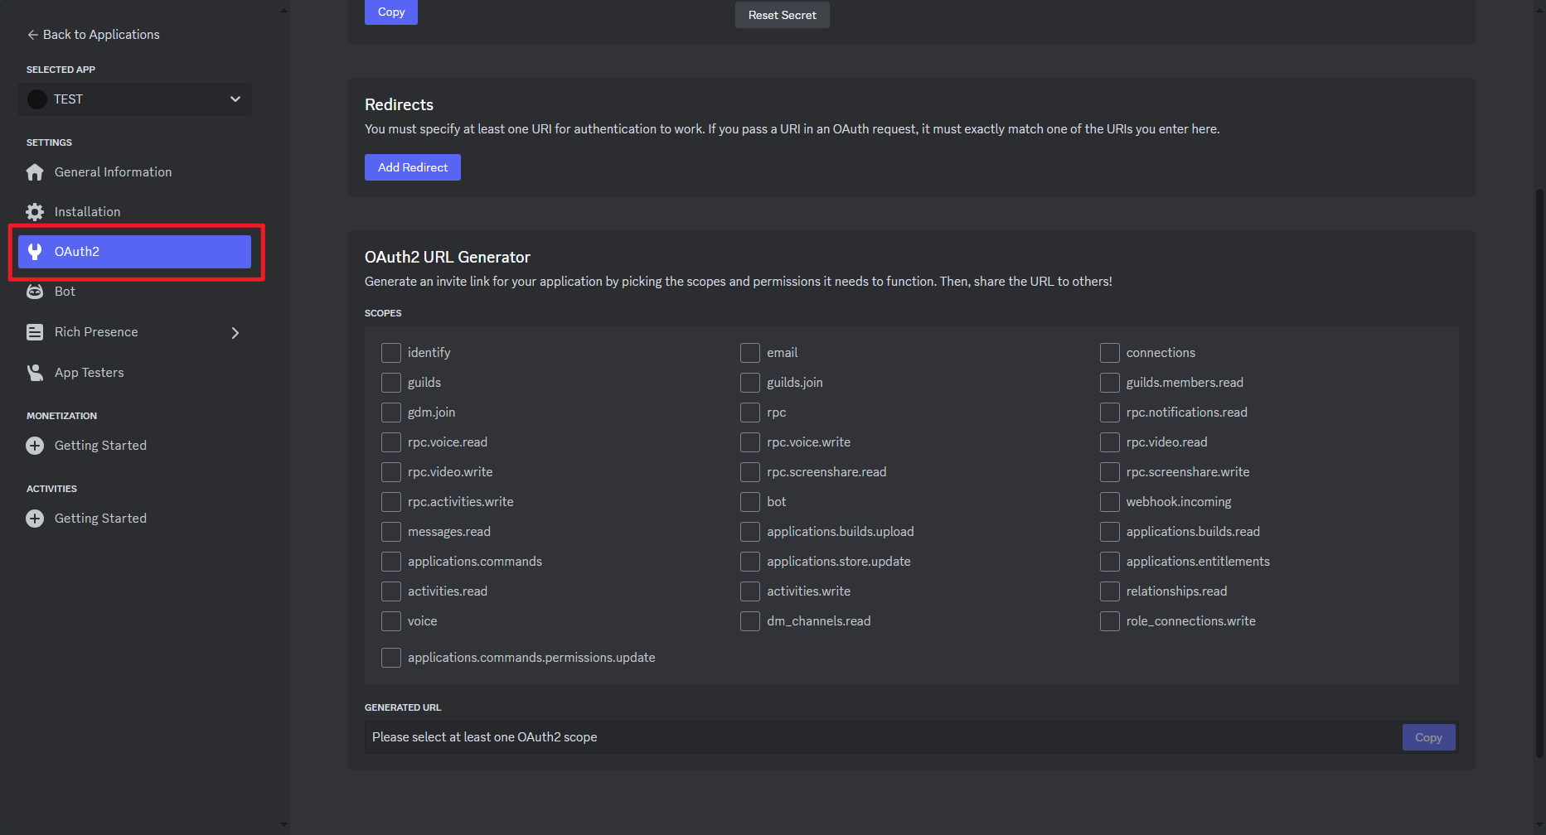This screenshot has width=1546, height=835.
Task: Click the Rich Presence document icon
Action: pos(35,332)
